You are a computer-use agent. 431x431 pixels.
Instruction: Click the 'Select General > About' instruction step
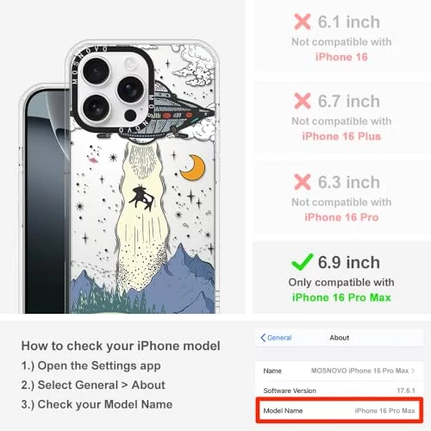coord(93,385)
